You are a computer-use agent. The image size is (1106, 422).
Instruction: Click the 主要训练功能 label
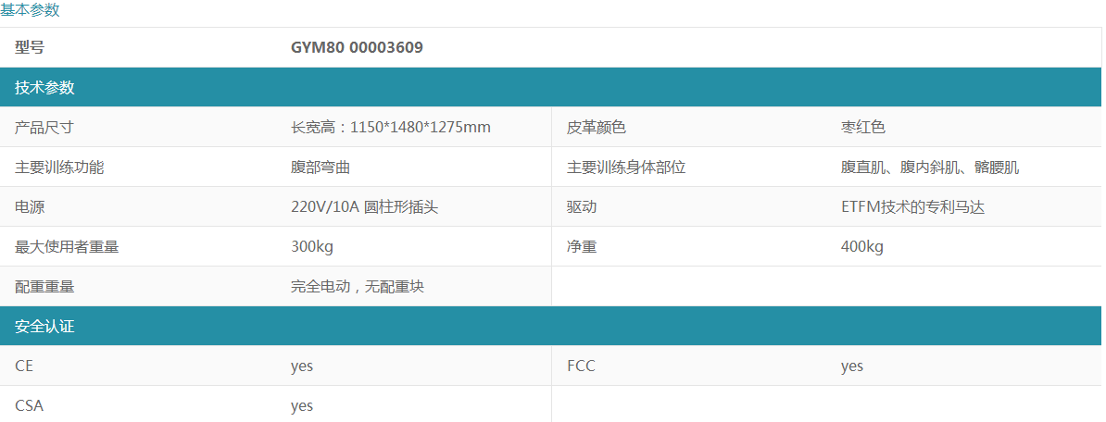click(x=59, y=168)
